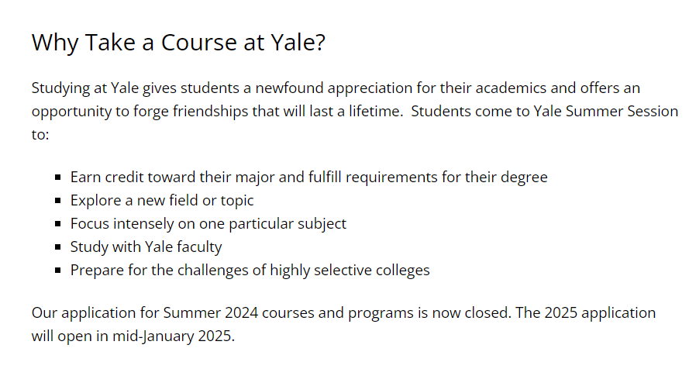The height and width of the screenshot is (369, 689).
Task: Click the "Why Take a Course at Yale?" heading
Action: (178, 43)
